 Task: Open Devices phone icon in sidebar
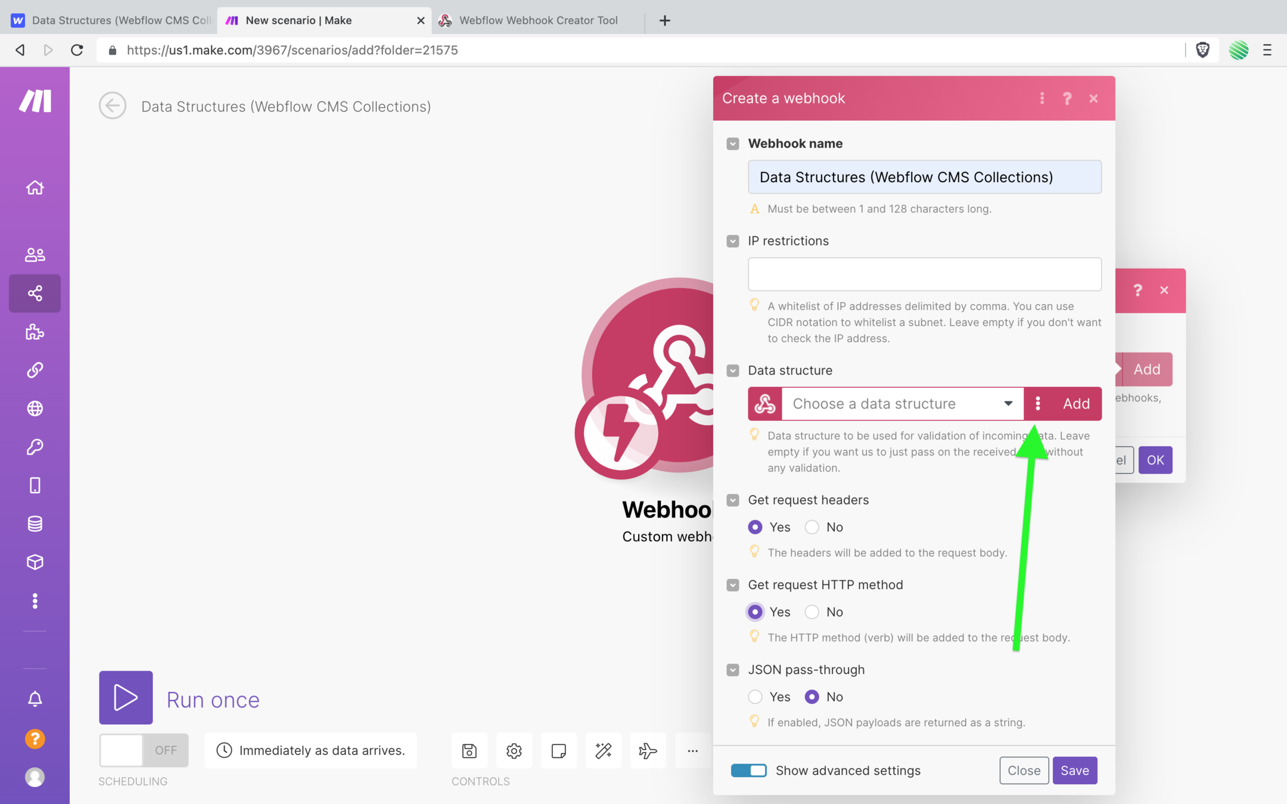click(35, 485)
